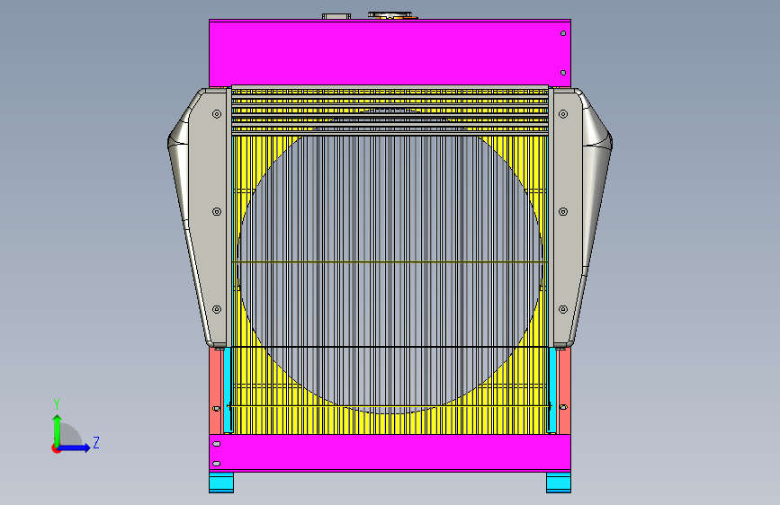Select the magenta top tank of the radiator

390,53
